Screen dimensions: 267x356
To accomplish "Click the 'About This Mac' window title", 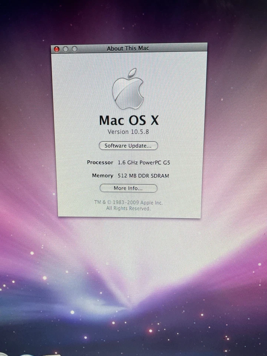I will (x=128, y=48).
